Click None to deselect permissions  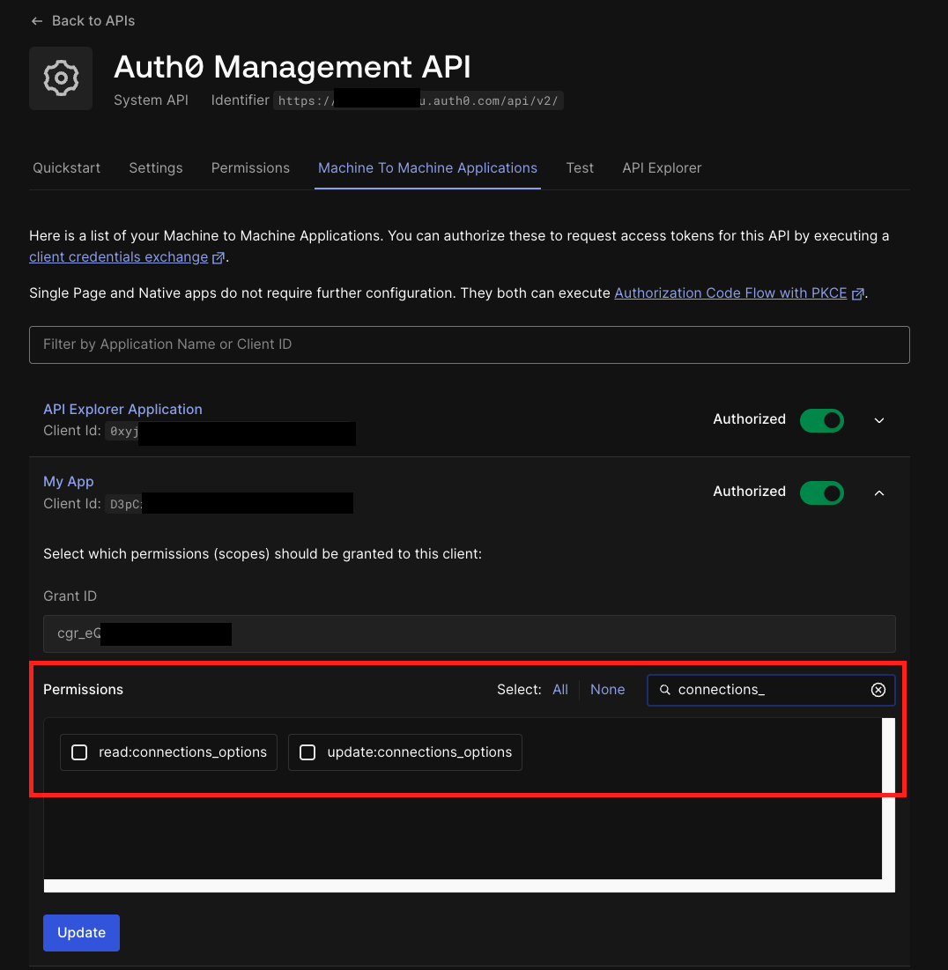607,690
